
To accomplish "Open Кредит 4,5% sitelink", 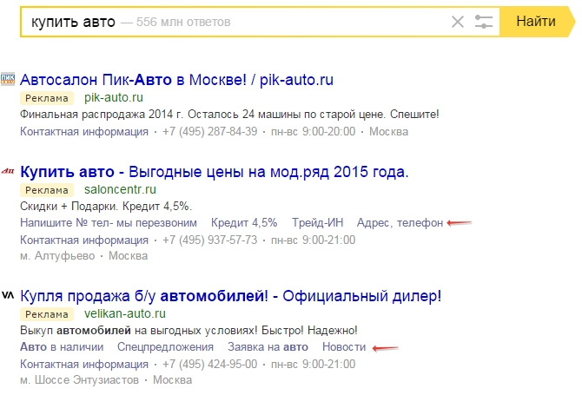I will click(x=243, y=223).
